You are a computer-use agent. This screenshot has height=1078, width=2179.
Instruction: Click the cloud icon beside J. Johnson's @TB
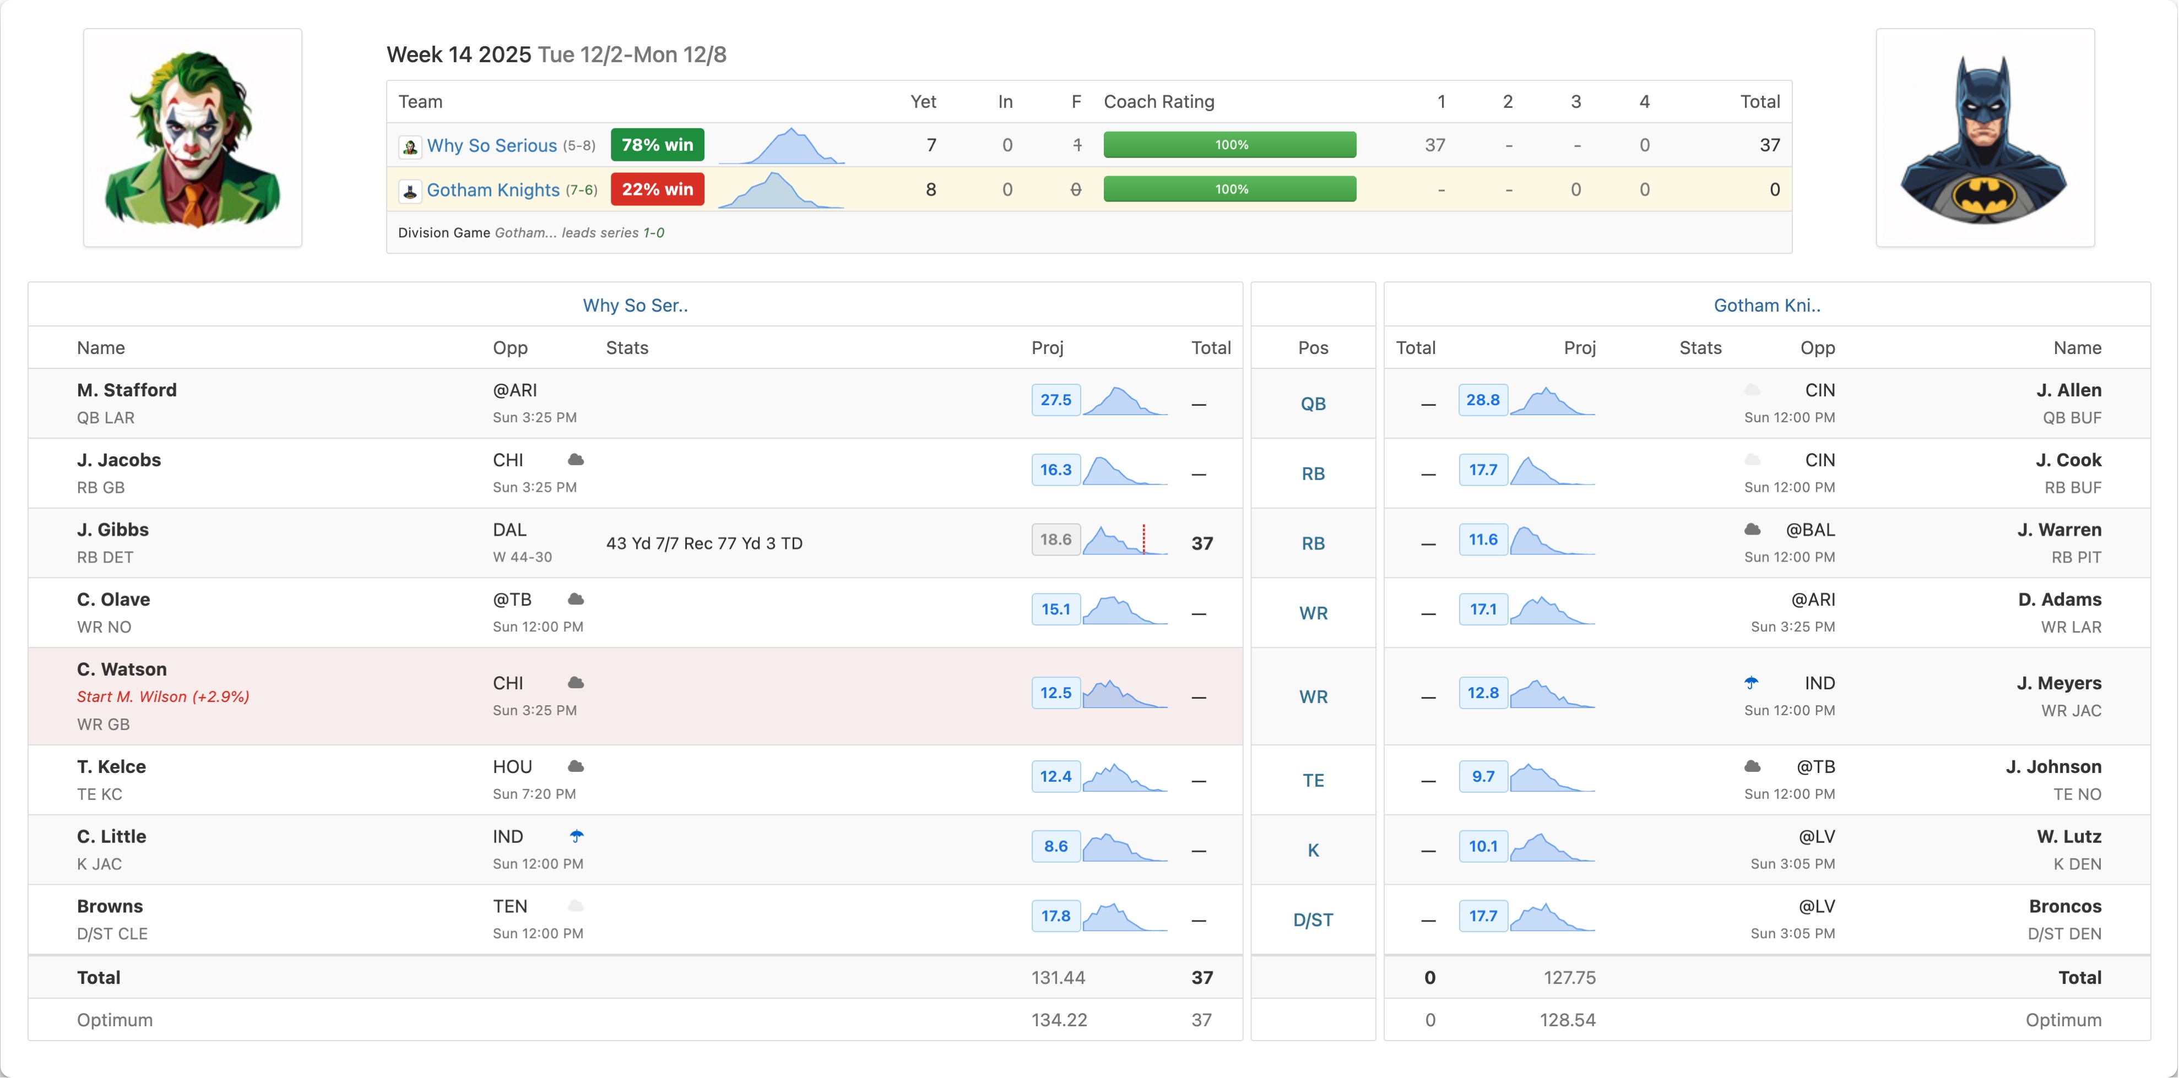[1752, 766]
